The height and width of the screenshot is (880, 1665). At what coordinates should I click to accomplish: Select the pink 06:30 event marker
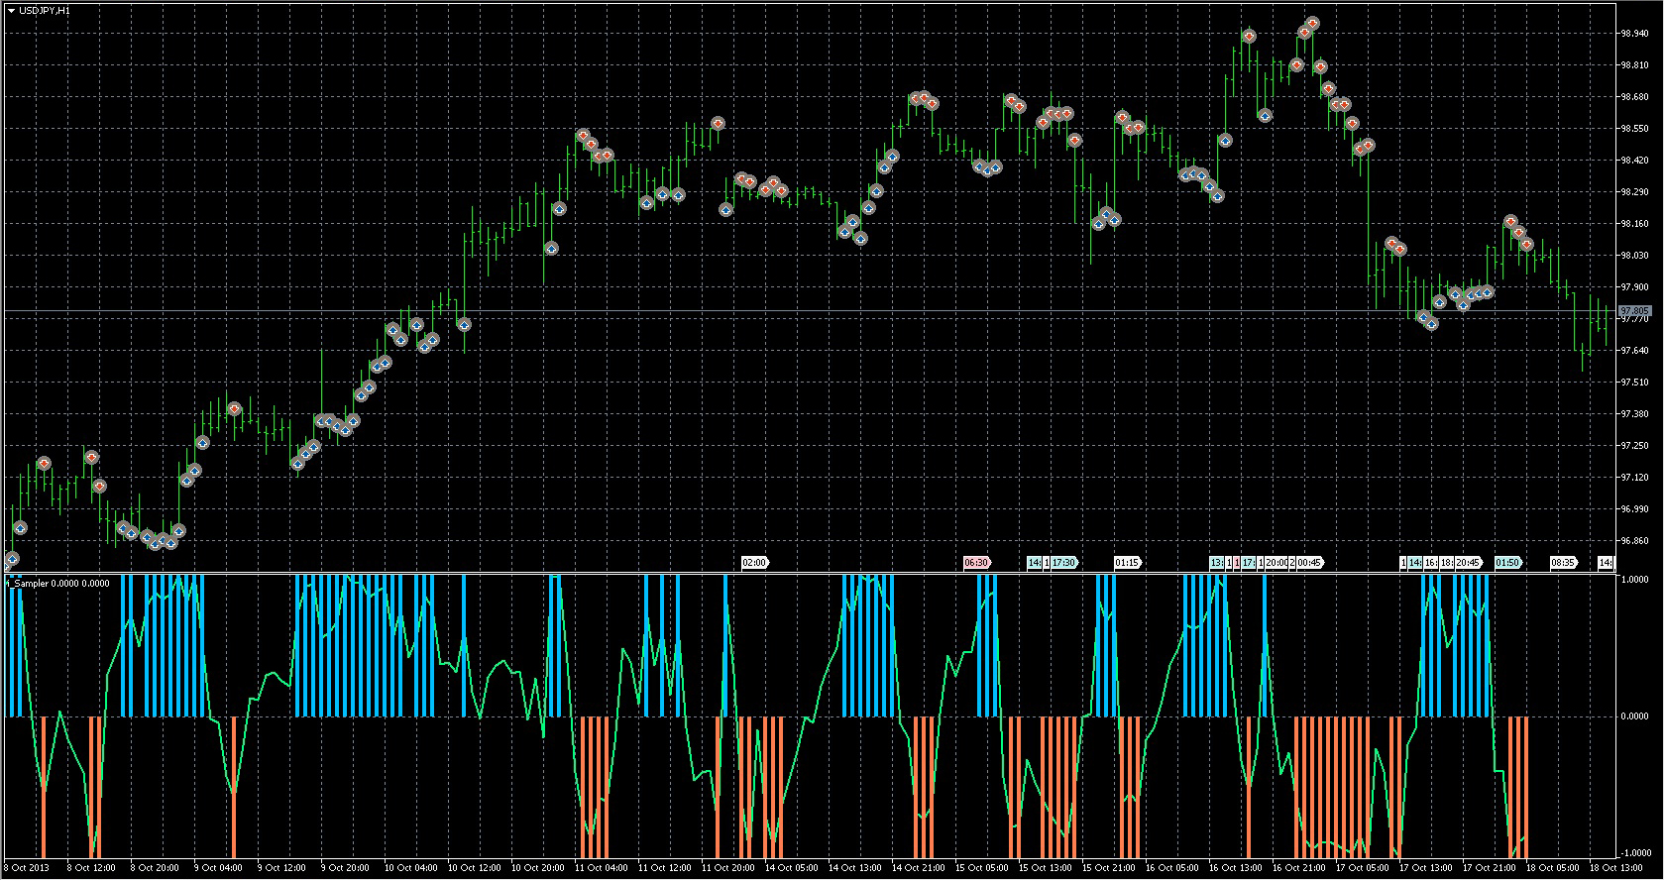click(976, 563)
